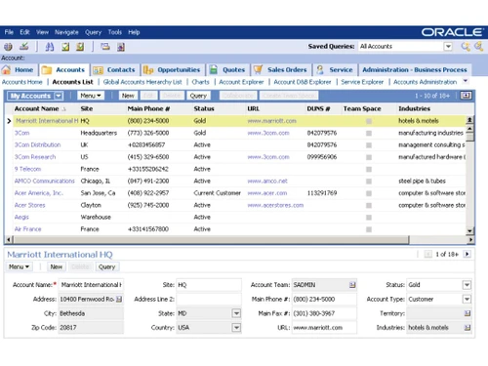The height and width of the screenshot is (366, 488).
Task: Click the list scroll down arrow
Action: 469,231
